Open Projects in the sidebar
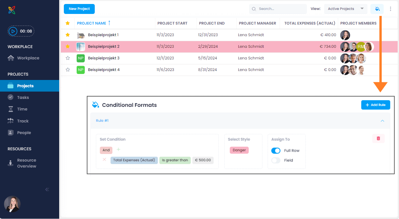This screenshot has width=399, height=219. point(30,86)
